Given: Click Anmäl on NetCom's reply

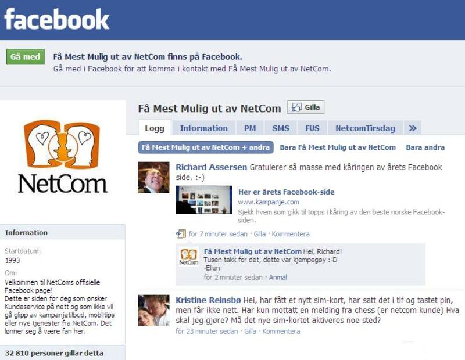Looking at the screenshot, I should (278, 278).
